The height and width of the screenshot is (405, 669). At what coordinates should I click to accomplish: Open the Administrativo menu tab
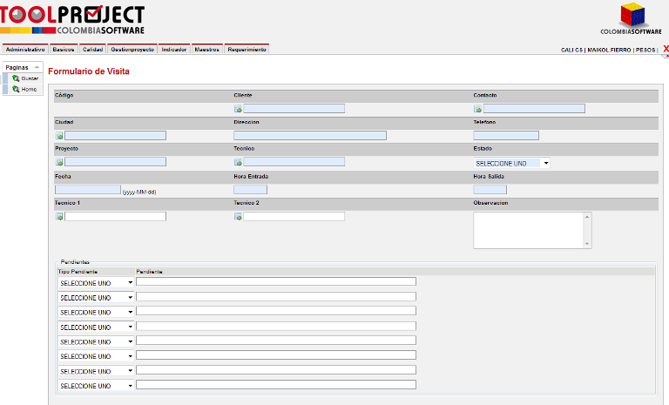(x=25, y=50)
